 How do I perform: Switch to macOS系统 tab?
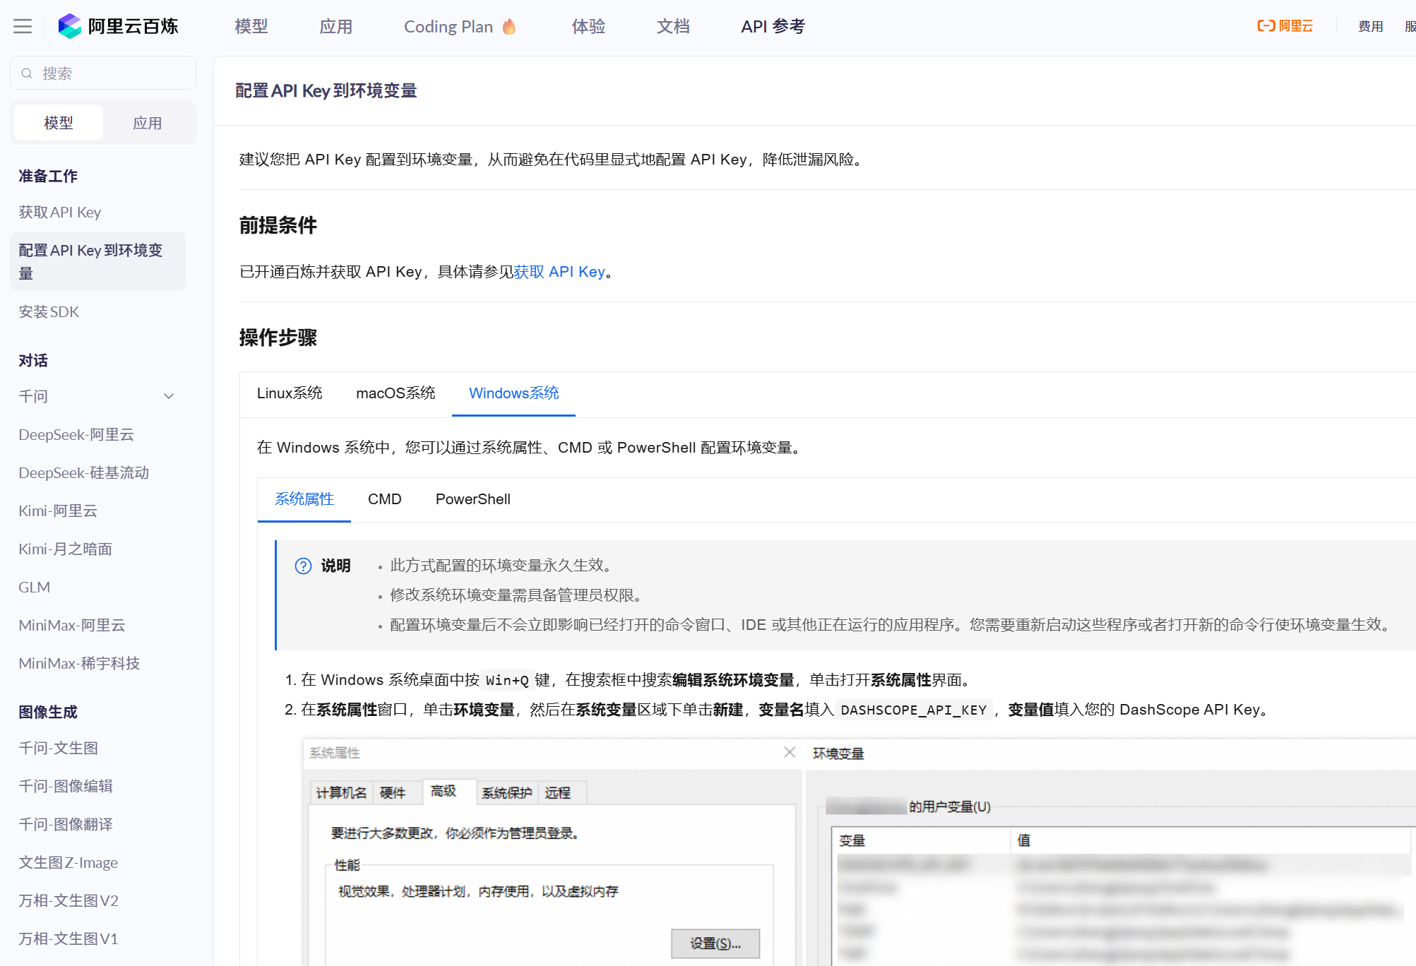coord(395,393)
